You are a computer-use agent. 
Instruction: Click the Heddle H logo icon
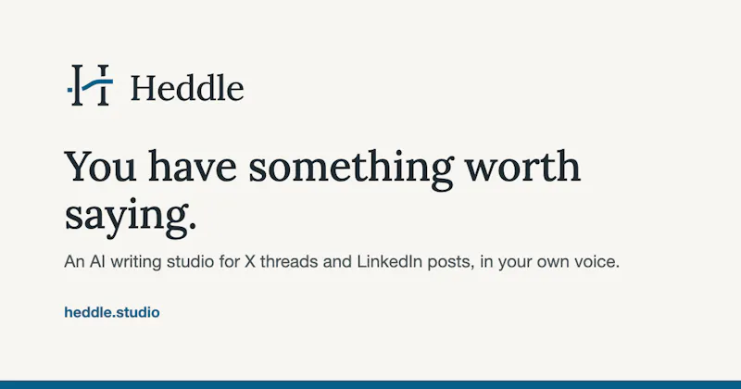pyautogui.click(x=90, y=85)
